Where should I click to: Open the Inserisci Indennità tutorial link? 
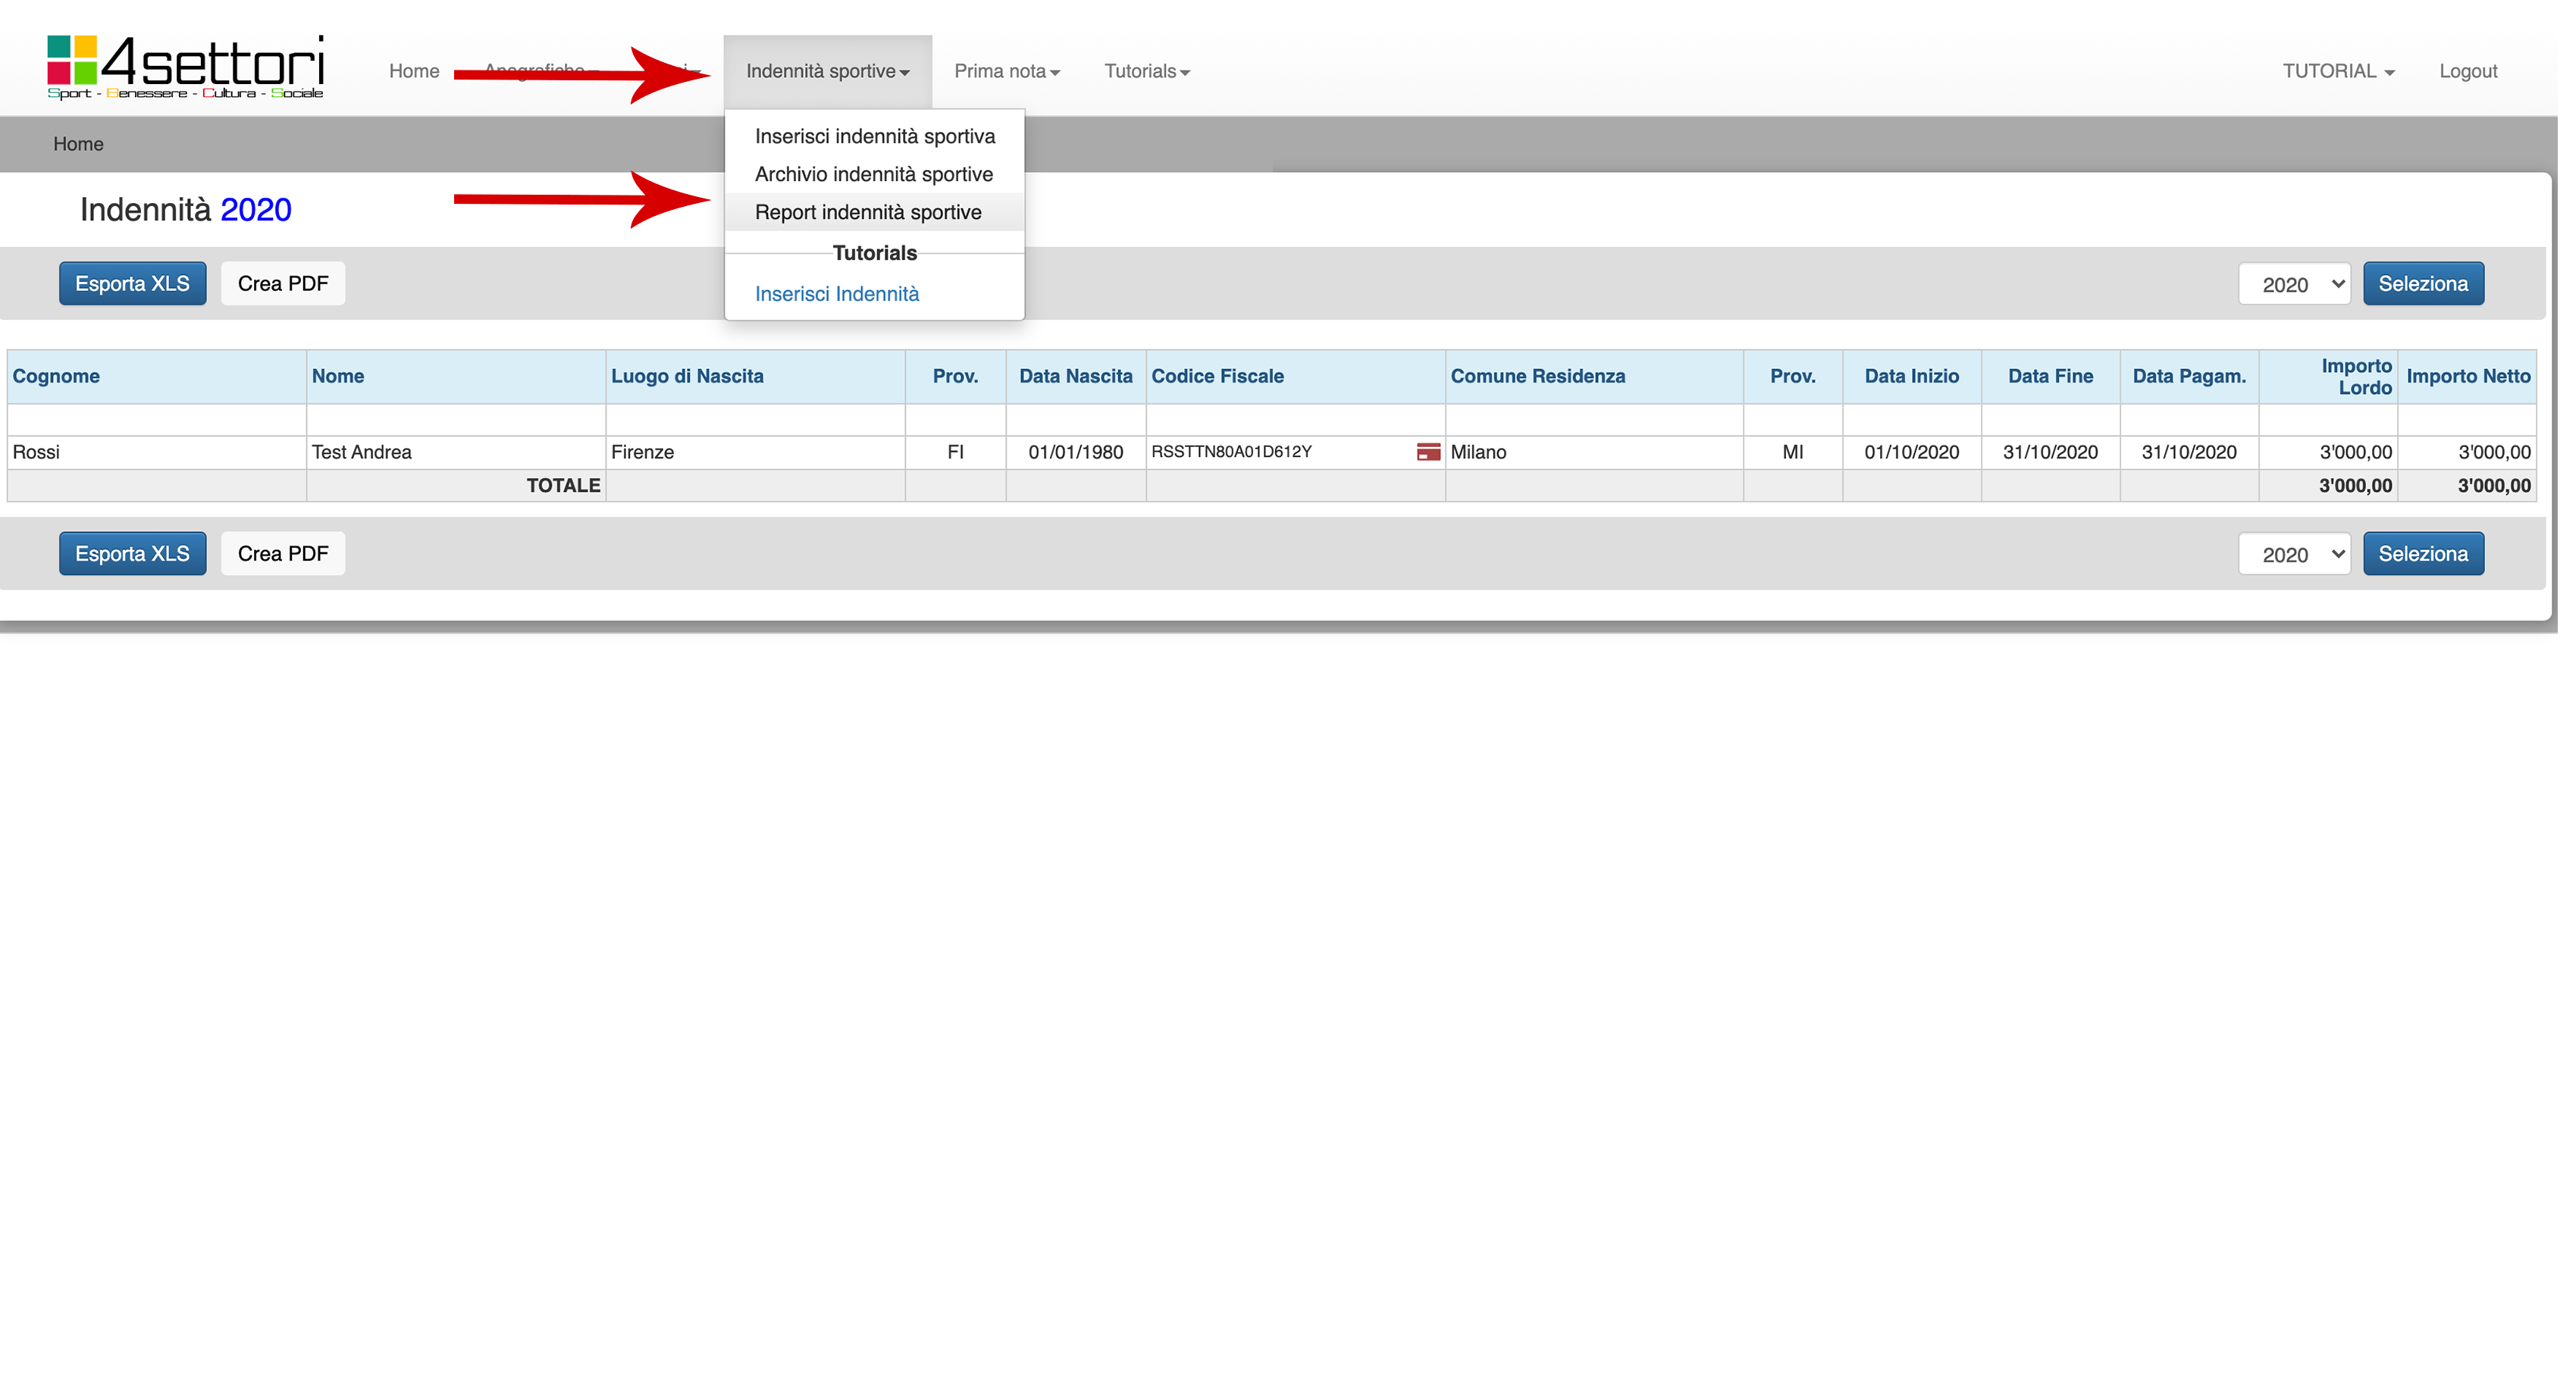pyautogui.click(x=836, y=294)
